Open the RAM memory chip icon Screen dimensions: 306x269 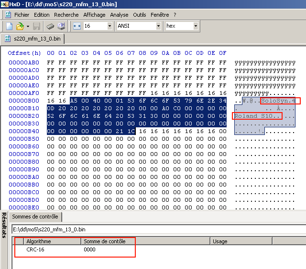tap(50, 26)
